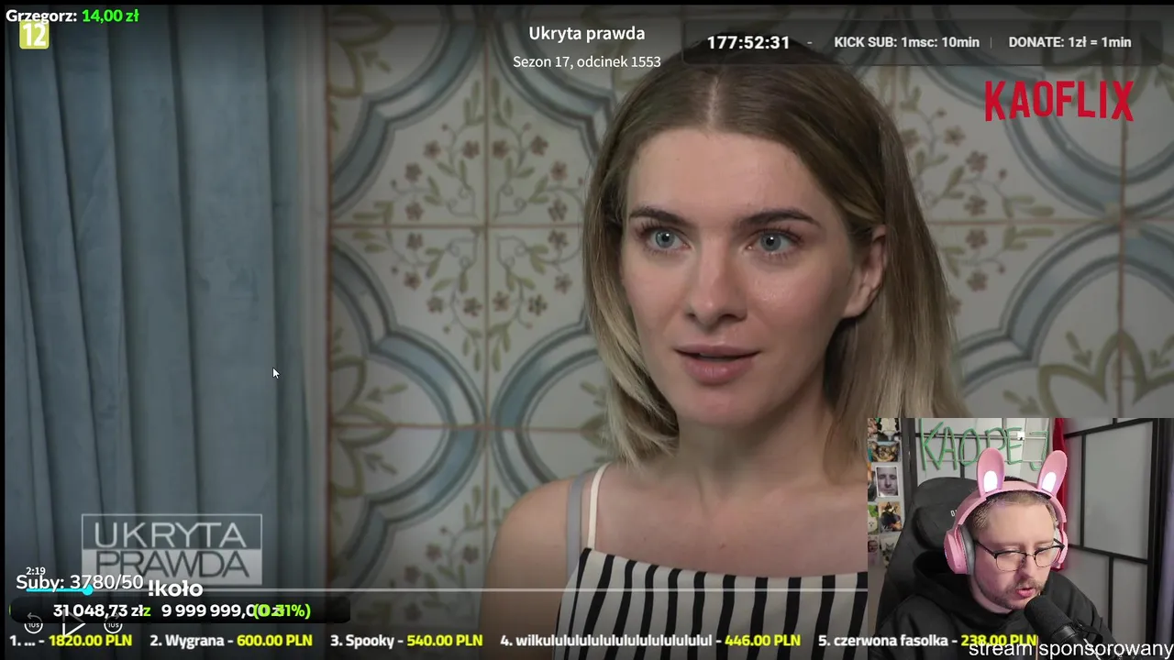Image resolution: width=1174 pixels, height=660 pixels.
Task: Click the KAOFLIX logo
Action: pyautogui.click(x=1059, y=101)
